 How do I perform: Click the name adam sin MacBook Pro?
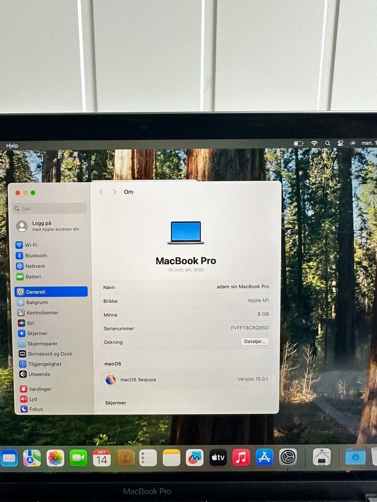click(x=243, y=287)
